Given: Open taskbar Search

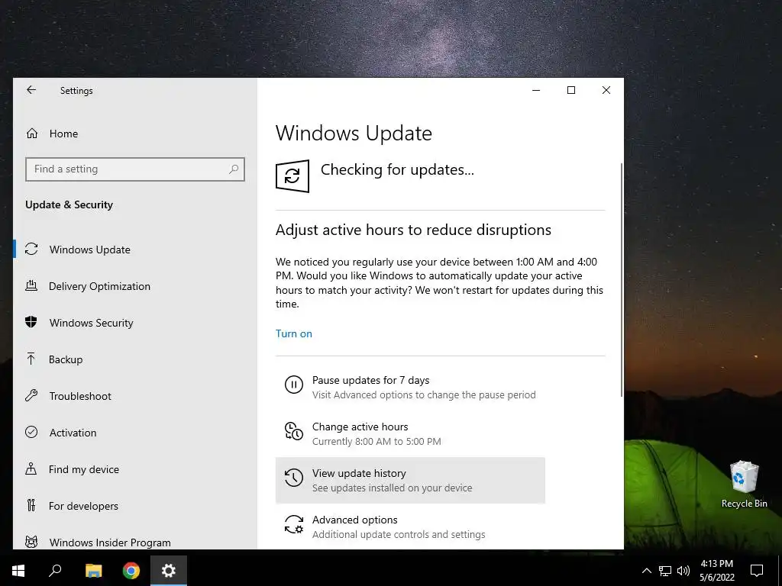Looking at the screenshot, I should pyautogui.click(x=55, y=571).
